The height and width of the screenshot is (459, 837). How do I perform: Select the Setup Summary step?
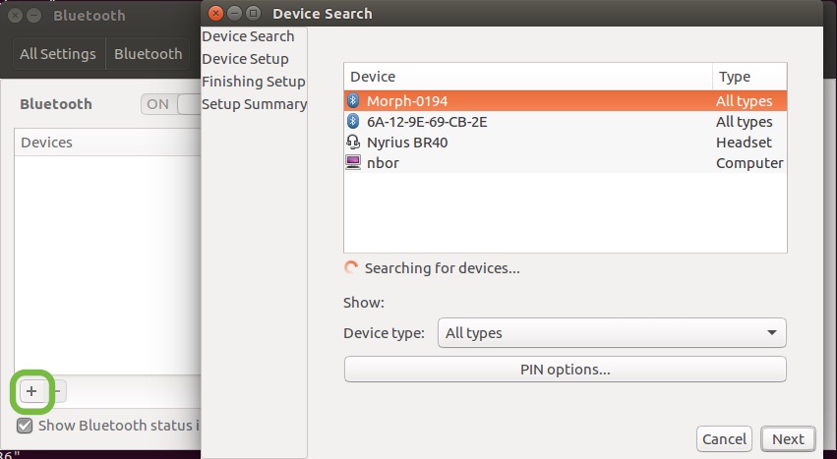[254, 104]
